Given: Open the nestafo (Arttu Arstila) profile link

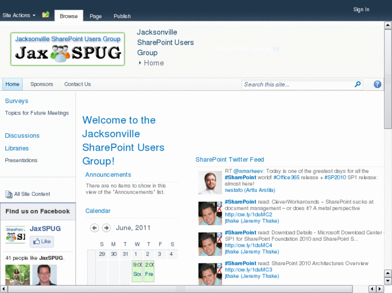Looking at the screenshot, I should (x=250, y=190).
